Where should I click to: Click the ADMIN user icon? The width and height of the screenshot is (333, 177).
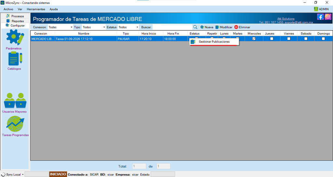point(316,9)
